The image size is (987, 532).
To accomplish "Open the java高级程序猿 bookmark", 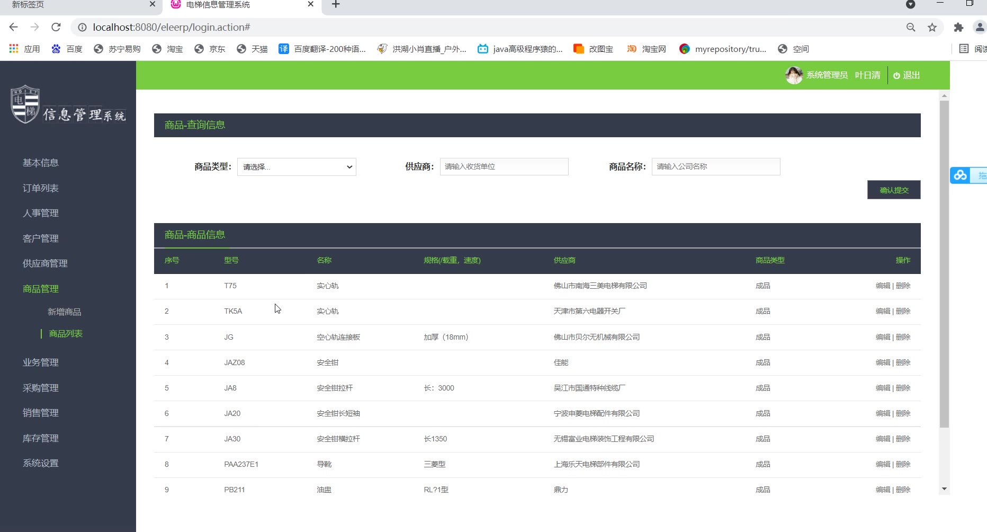I will [520, 49].
